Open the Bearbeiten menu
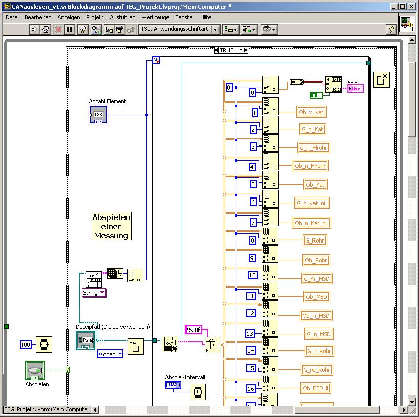The width and height of the screenshot is (419, 417). pos(38,17)
